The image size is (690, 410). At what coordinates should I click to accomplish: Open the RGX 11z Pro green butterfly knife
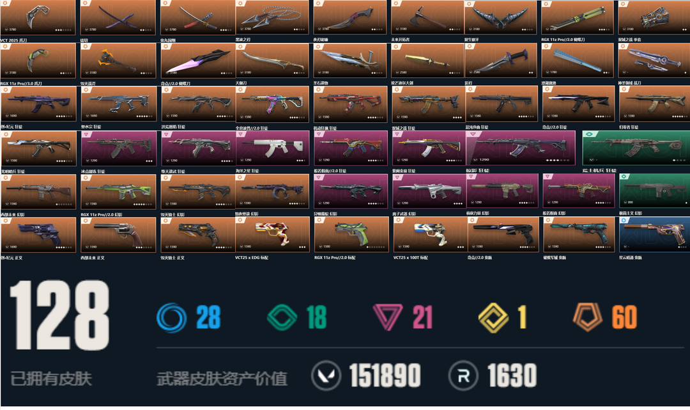tap(578, 18)
